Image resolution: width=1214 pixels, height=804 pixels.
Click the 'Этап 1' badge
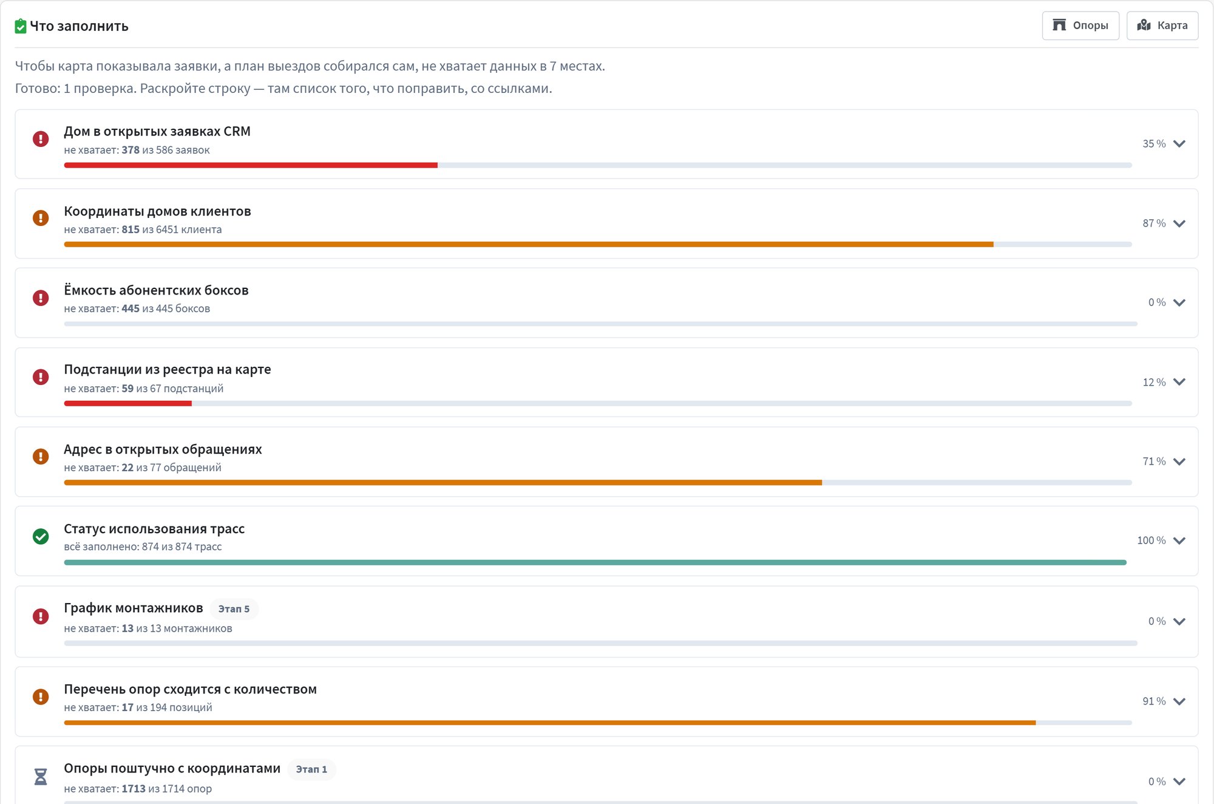(311, 769)
